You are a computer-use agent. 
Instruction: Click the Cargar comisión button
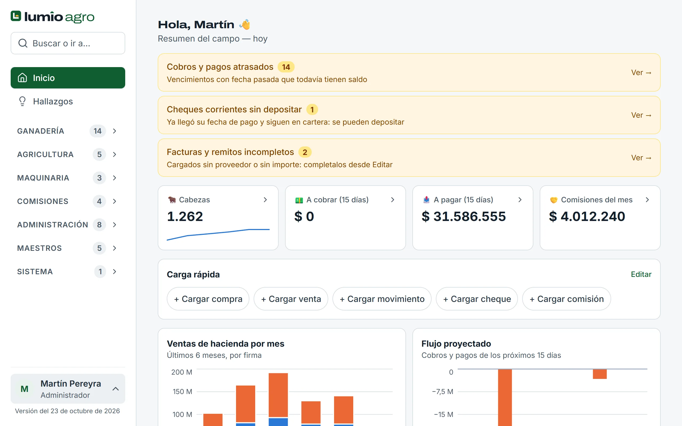(566, 299)
